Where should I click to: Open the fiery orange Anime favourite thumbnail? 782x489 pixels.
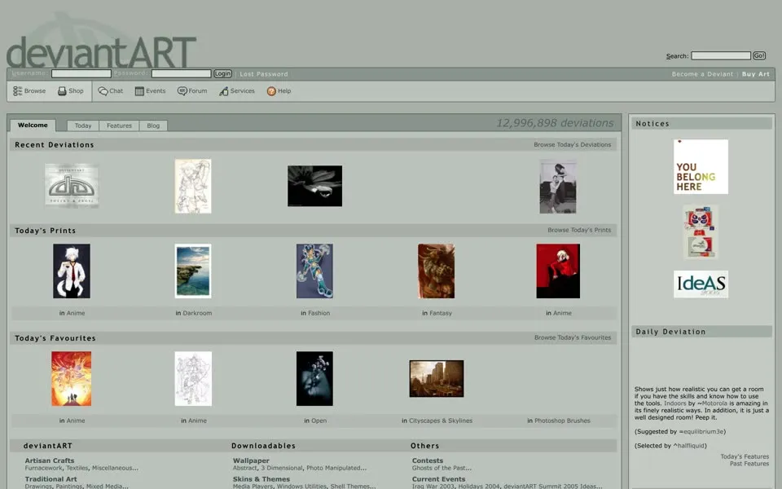coord(72,379)
